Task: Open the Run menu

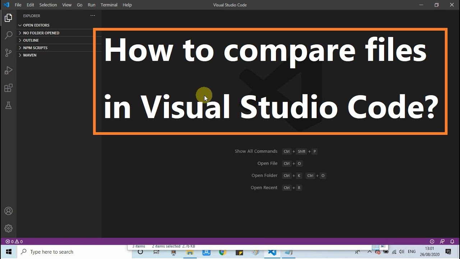Action: 92,5
